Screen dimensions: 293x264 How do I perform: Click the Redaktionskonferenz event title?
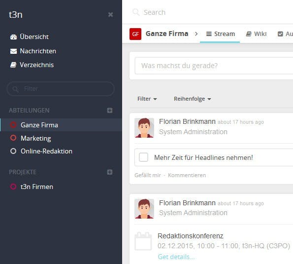(x=191, y=236)
